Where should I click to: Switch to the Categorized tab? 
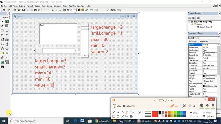tap(203, 41)
